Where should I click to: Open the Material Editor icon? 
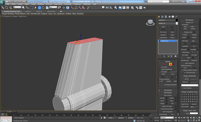pyautogui.click(x=132, y=8)
